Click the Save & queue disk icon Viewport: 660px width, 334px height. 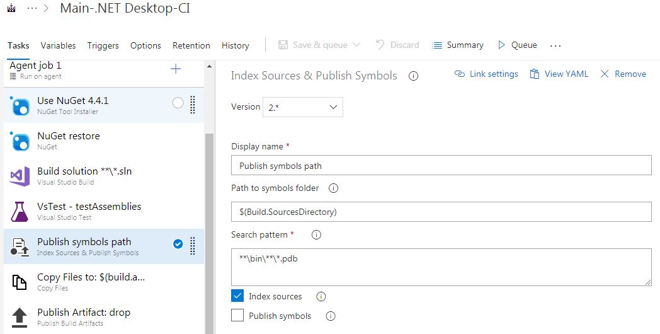(x=283, y=45)
